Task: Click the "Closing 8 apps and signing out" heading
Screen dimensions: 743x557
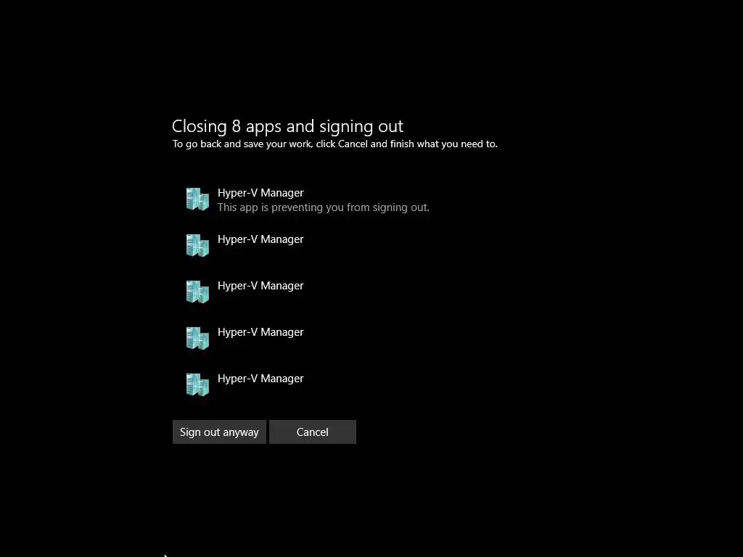Action: click(x=287, y=126)
